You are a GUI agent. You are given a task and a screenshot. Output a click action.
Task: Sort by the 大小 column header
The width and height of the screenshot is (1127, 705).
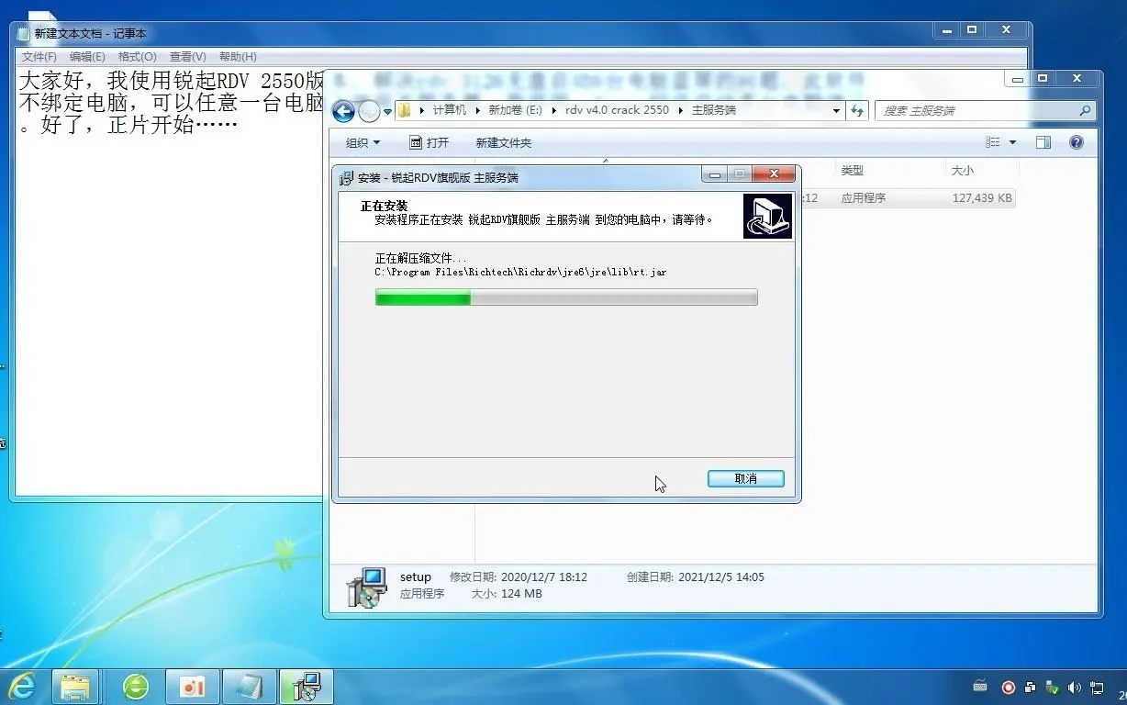[x=962, y=171]
